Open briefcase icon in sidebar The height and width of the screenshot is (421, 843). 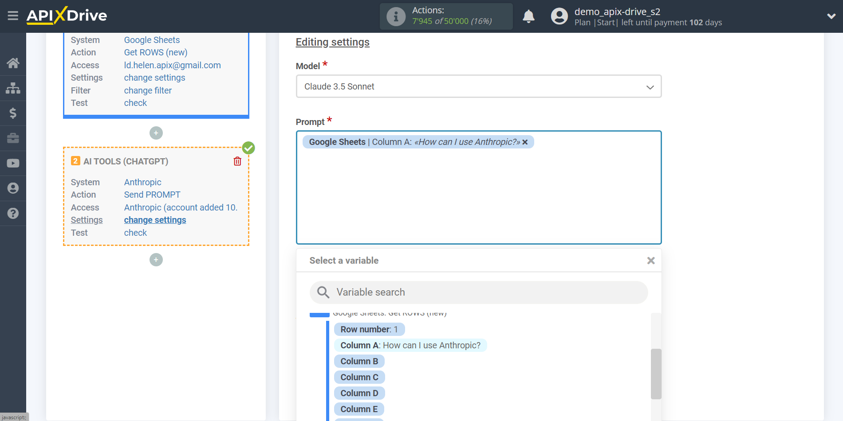13,138
